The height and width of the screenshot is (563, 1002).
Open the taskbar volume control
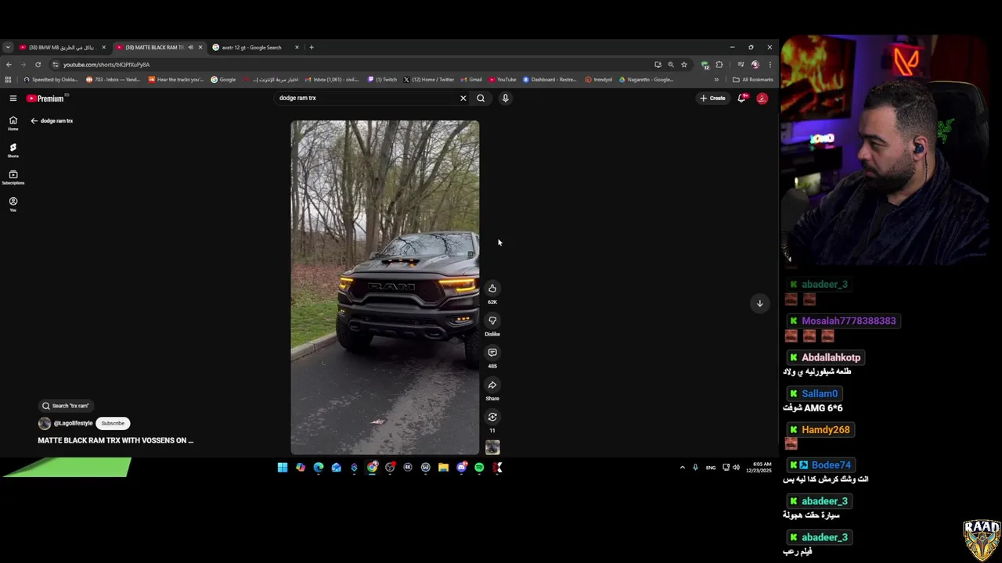[736, 468]
